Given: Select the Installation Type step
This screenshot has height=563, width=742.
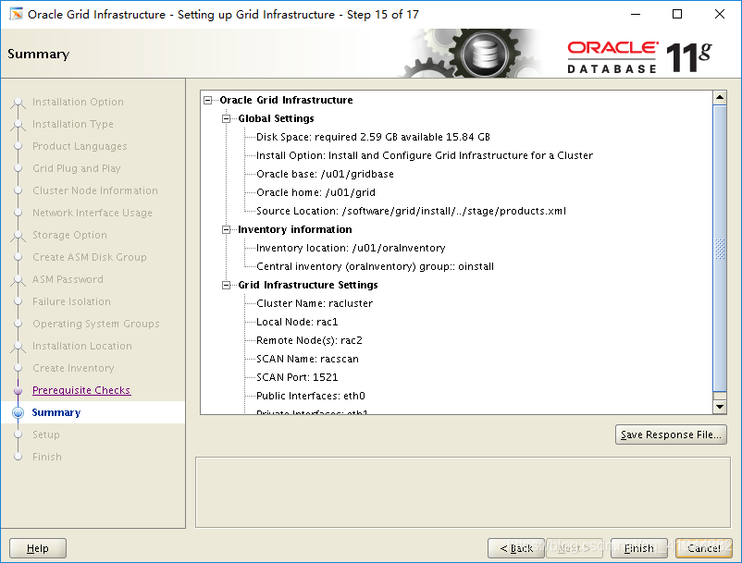Looking at the screenshot, I should (x=73, y=124).
